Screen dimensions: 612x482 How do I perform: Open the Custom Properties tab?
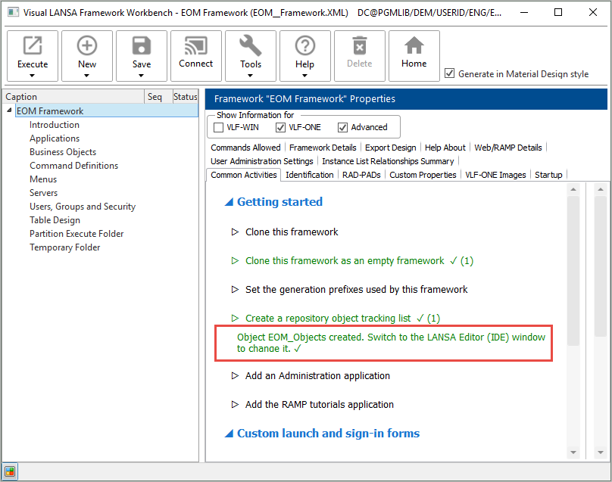point(423,175)
